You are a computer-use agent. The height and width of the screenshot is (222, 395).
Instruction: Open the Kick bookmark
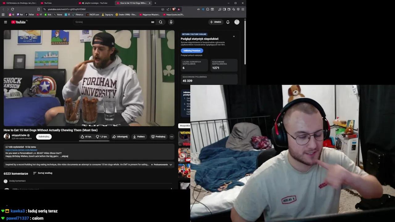coord(48,14)
